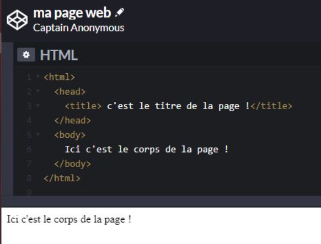321x244 pixels.
Task: Click the pen title 'ma page web'
Action: click(72, 13)
